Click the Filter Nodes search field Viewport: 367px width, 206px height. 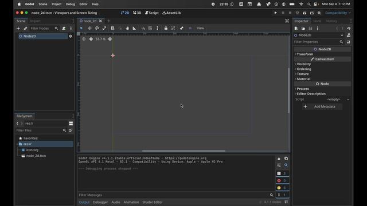(44, 29)
